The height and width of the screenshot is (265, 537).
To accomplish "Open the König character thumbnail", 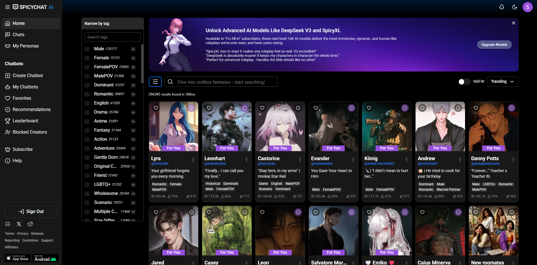I will click(387, 127).
